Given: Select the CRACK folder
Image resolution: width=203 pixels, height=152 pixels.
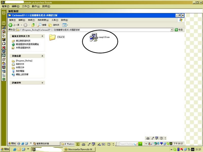Looking at the screenshot, I should click(x=57, y=37).
